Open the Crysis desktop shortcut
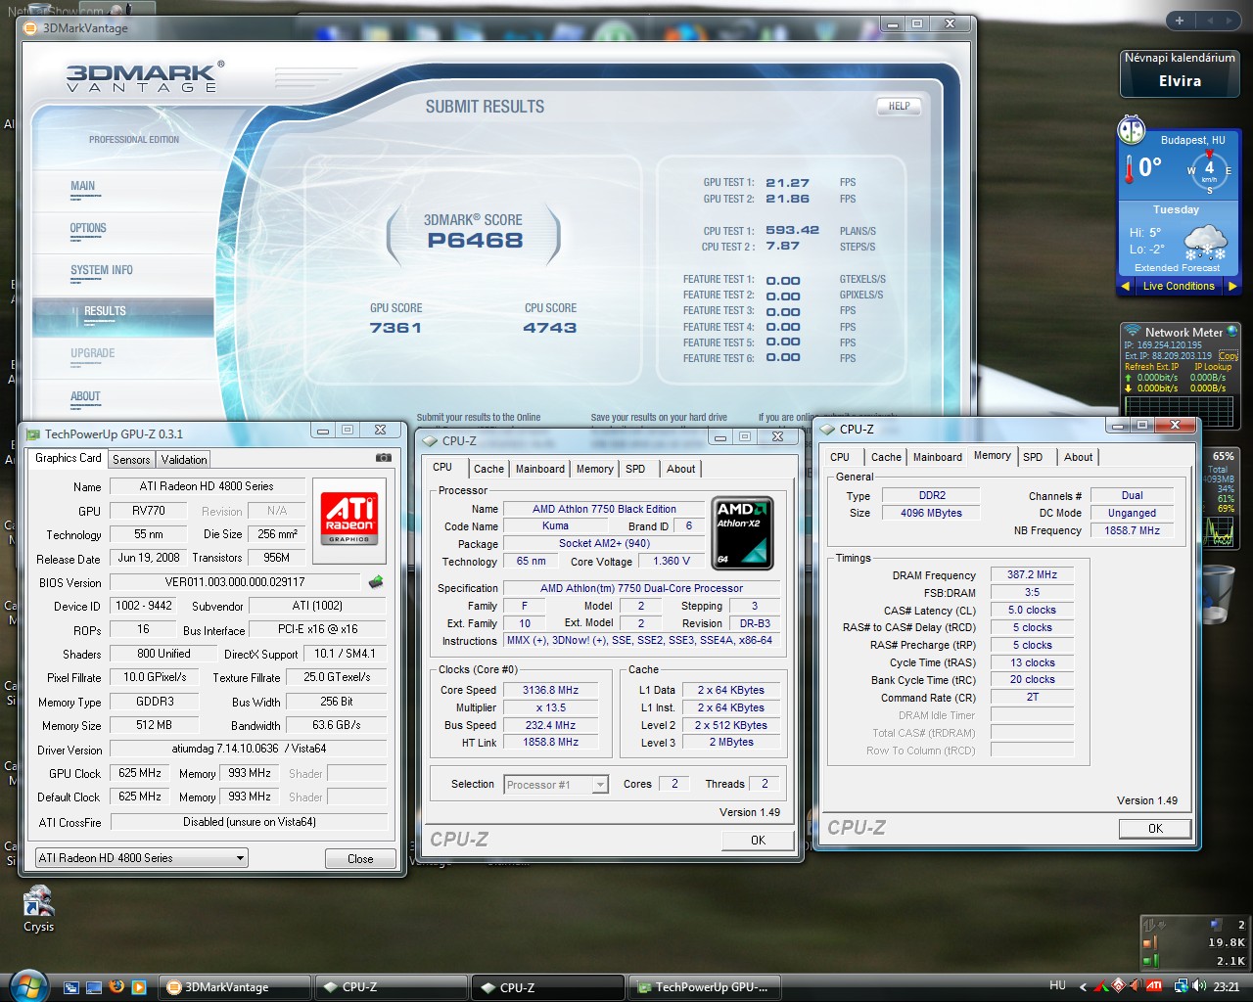Image resolution: width=1253 pixels, height=1002 pixels. [38, 909]
